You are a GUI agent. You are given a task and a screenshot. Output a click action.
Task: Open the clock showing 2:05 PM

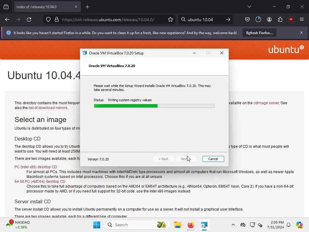276,225
